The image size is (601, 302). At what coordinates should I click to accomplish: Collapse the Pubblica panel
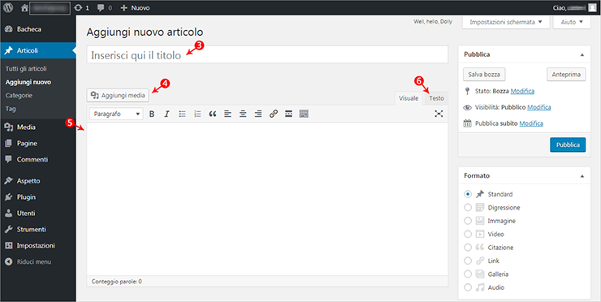point(582,55)
